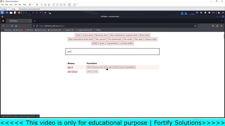Toggle the Capabilities filter above the search box
This screenshot has height=126, width=225.
pyautogui.click(x=112, y=43)
